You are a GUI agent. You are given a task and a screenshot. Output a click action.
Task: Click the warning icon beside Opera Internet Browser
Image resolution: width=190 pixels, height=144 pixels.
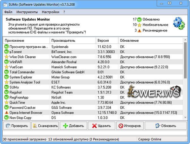click(x=6, y=112)
